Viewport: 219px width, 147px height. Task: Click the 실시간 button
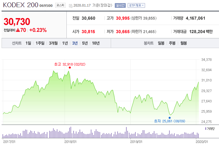coord(120,5)
